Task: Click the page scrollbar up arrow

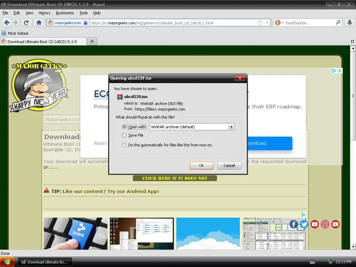Action: (x=353, y=48)
